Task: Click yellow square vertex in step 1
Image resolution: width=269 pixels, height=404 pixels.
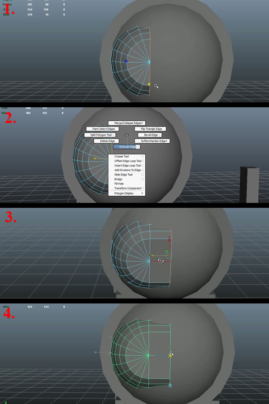Action: [149, 84]
